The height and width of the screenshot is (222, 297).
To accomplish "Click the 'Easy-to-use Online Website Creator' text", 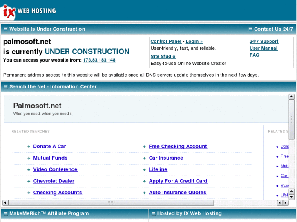I will click(188, 63).
